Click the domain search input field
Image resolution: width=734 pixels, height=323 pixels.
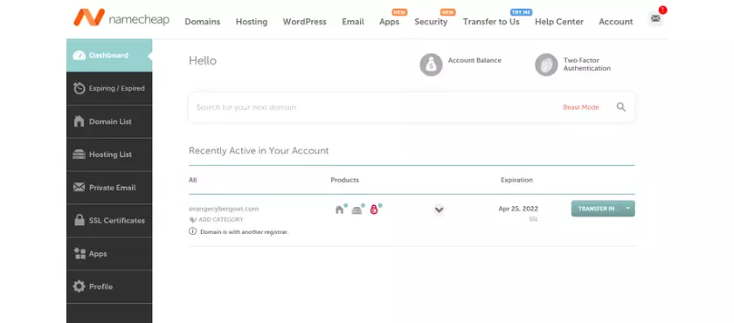tap(412, 107)
